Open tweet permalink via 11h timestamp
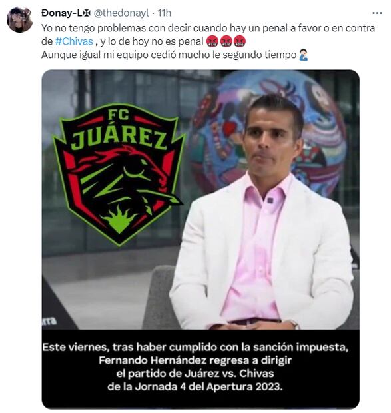Screen dimensions: 391x413 [x=164, y=13]
